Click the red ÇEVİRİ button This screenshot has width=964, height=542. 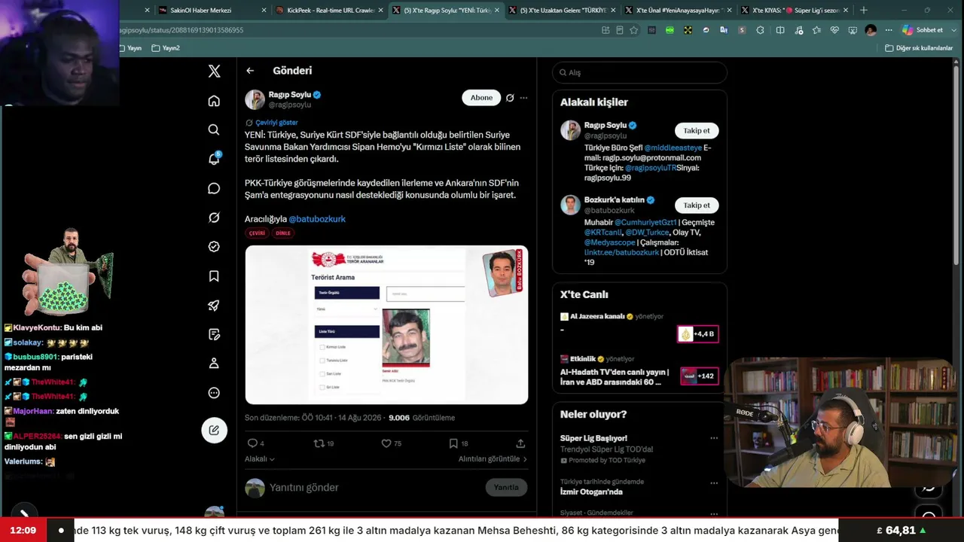(258, 233)
